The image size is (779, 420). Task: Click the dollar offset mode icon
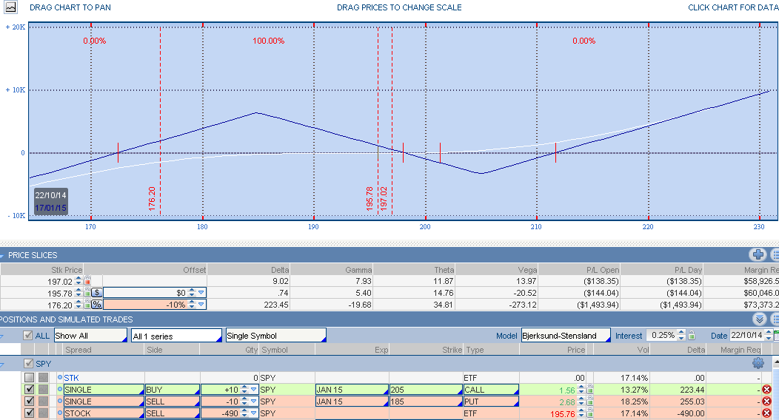coord(96,293)
